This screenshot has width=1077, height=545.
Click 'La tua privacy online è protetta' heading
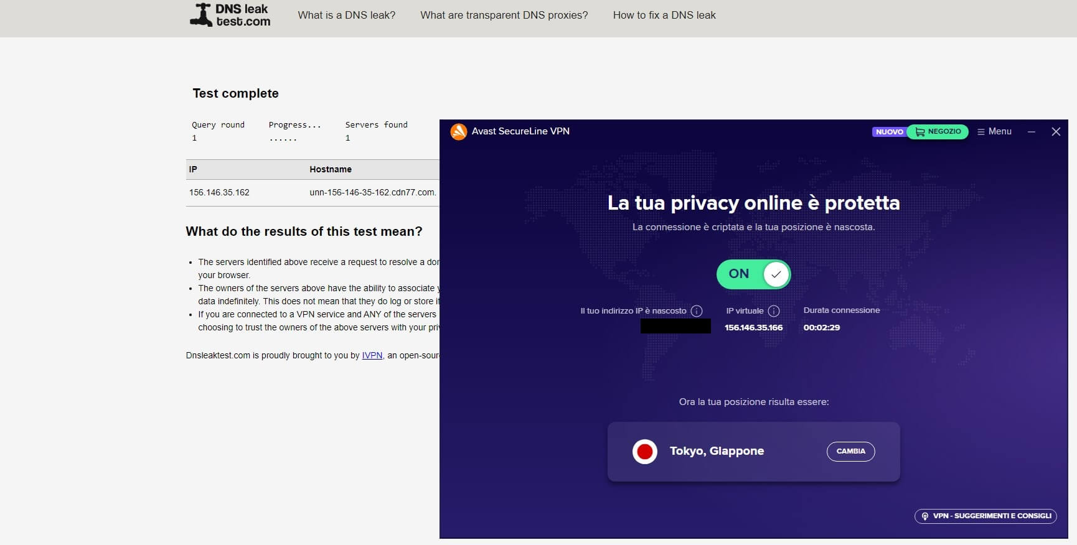tap(753, 203)
